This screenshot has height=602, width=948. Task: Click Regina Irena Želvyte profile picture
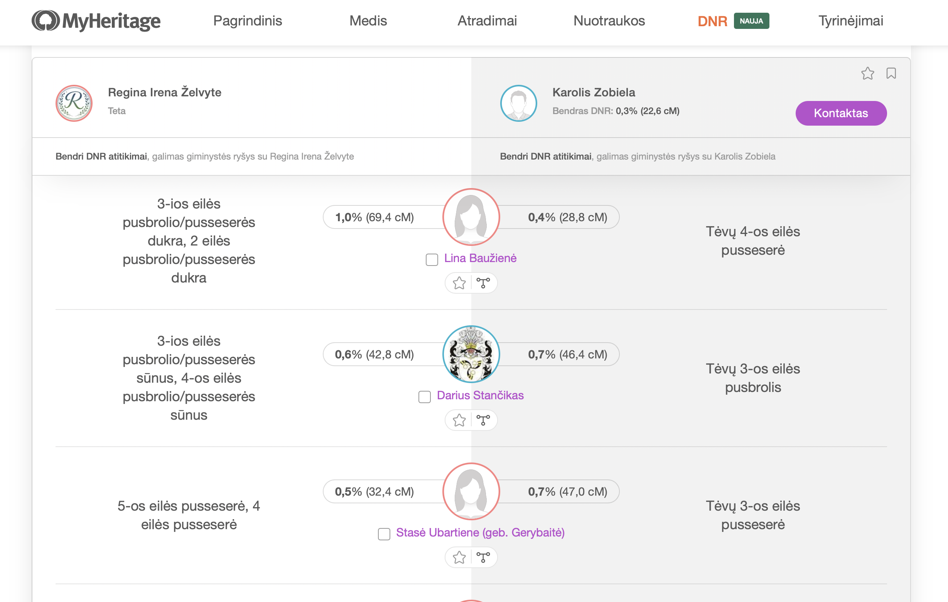click(x=74, y=103)
